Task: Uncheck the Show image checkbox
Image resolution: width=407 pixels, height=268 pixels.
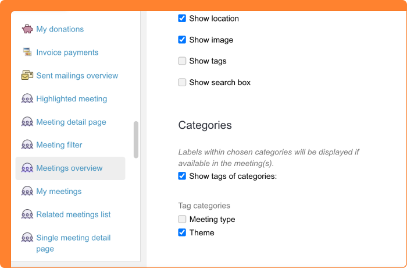Action: click(182, 40)
